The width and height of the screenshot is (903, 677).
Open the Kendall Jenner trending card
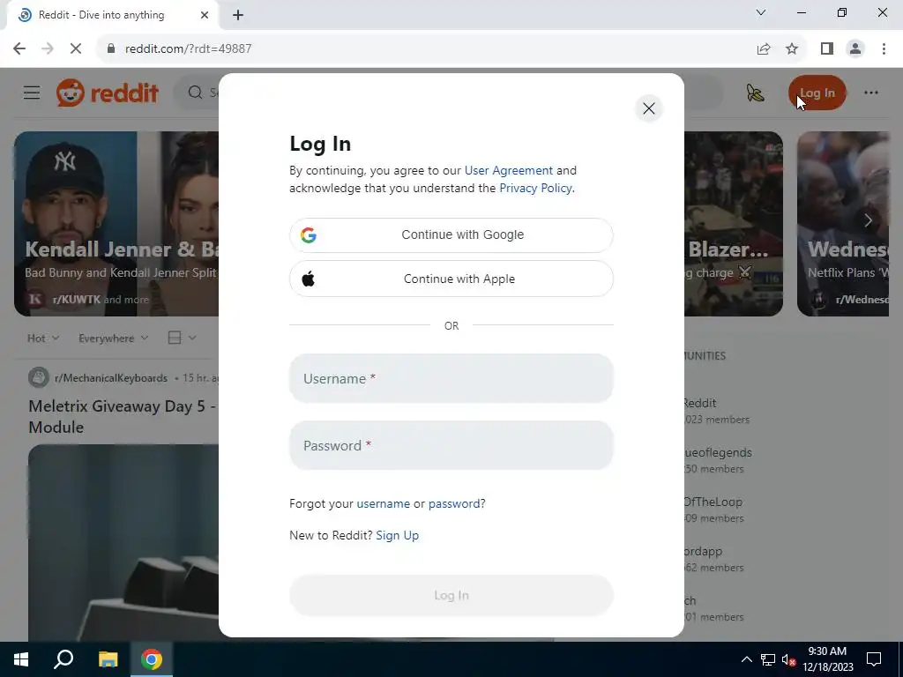(116, 224)
